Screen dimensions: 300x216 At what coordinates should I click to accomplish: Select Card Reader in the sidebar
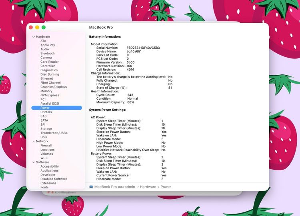[50, 62]
